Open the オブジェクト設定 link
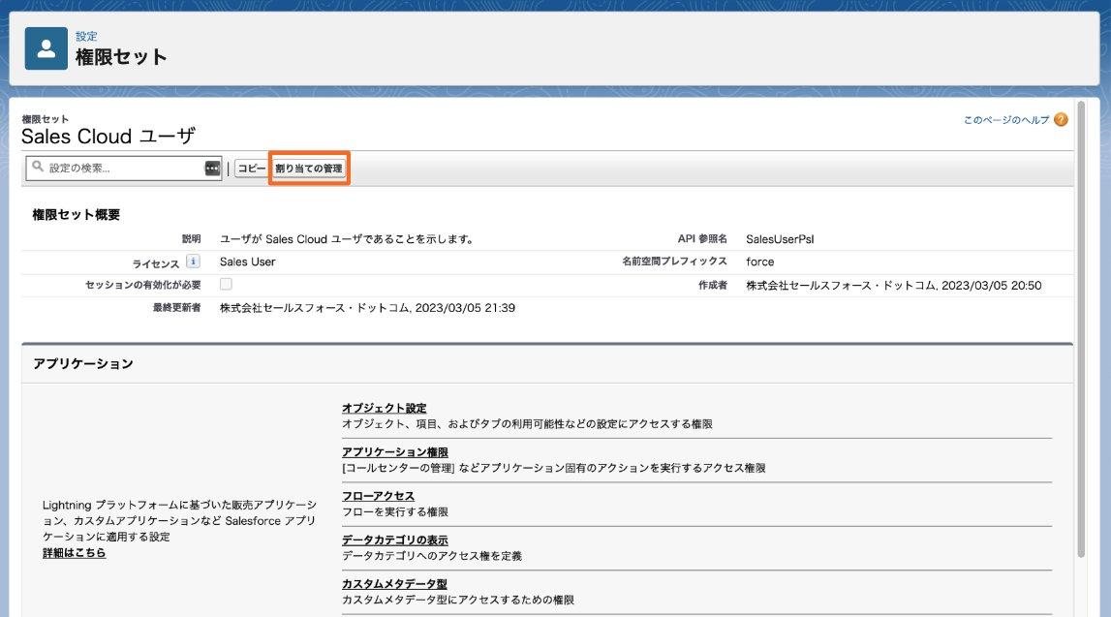Image resolution: width=1111 pixels, height=617 pixels. tap(384, 408)
